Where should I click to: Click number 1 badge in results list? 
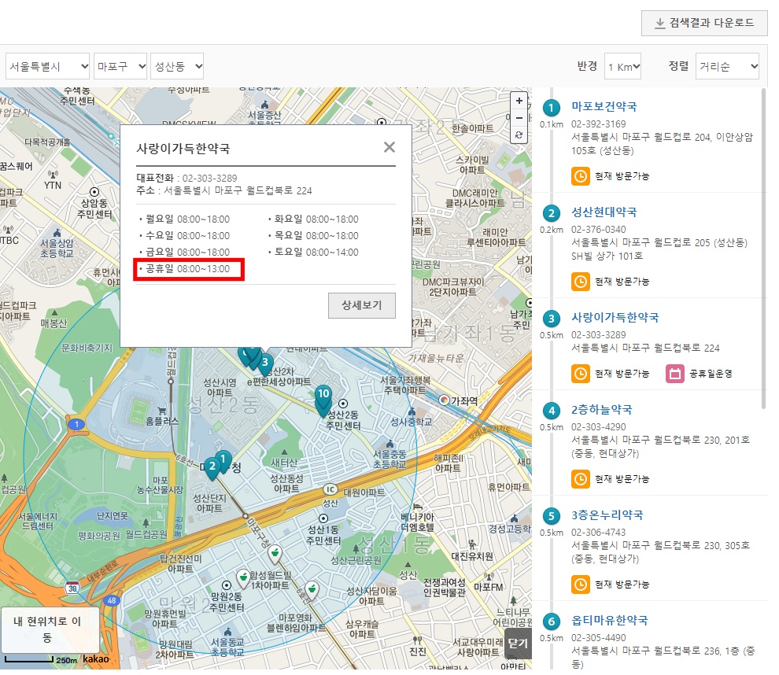click(552, 107)
